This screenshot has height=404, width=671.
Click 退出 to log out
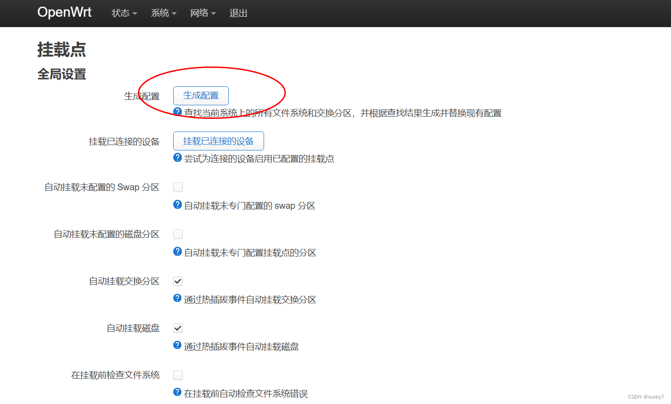pyautogui.click(x=238, y=13)
